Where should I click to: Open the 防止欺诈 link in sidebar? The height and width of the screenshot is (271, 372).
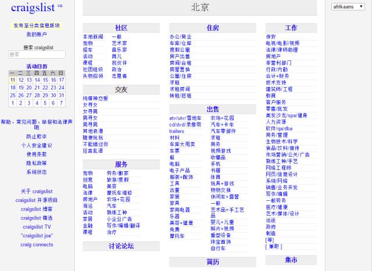pyautogui.click(x=37, y=136)
